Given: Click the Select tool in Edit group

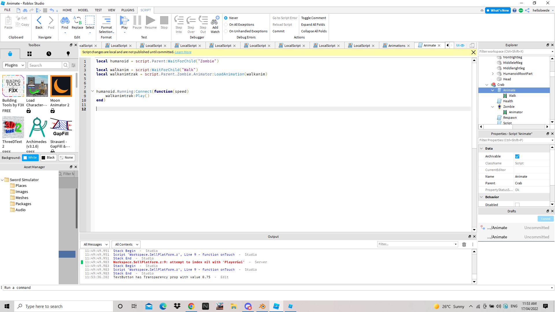Looking at the screenshot, I should 90,21.
